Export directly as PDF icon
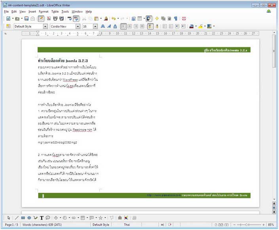 pyautogui.click(x=49, y=19)
